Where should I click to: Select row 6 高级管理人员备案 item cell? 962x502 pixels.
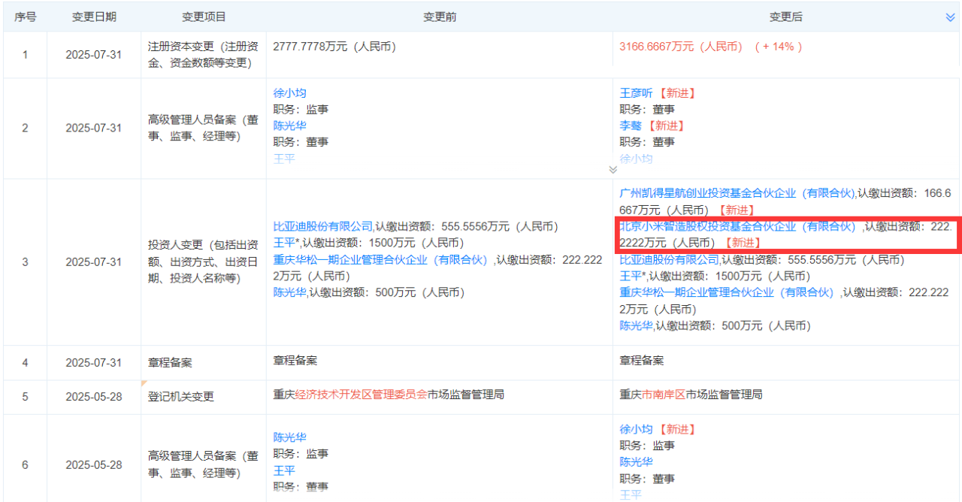click(x=204, y=464)
